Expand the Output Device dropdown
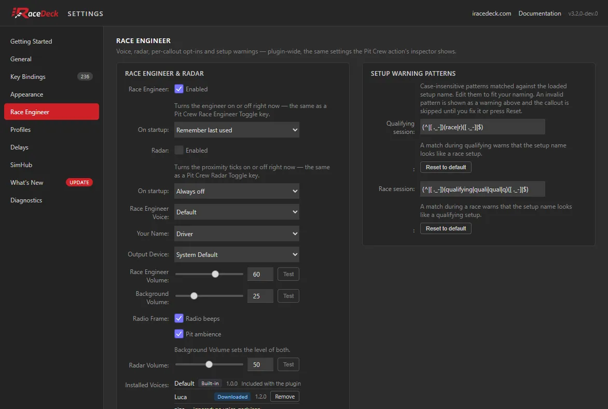Screen dimensions: 608x409 [x=237, y=254]
